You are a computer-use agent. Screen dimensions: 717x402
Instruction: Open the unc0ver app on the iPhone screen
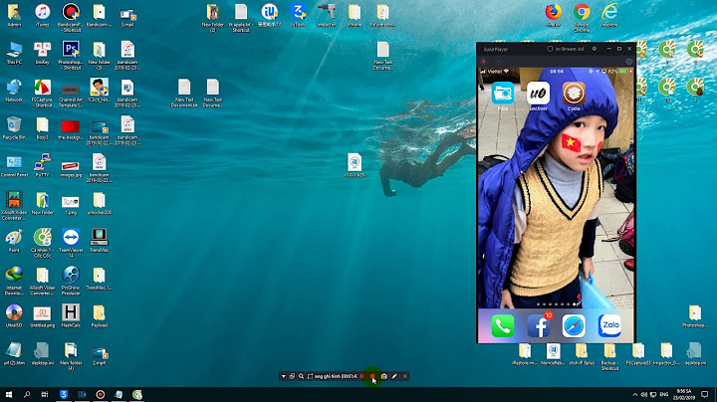[x=538, y=97]
